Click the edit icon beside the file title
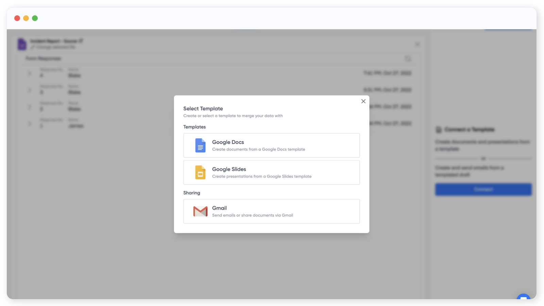544x306 pixels. coord(81,41)
